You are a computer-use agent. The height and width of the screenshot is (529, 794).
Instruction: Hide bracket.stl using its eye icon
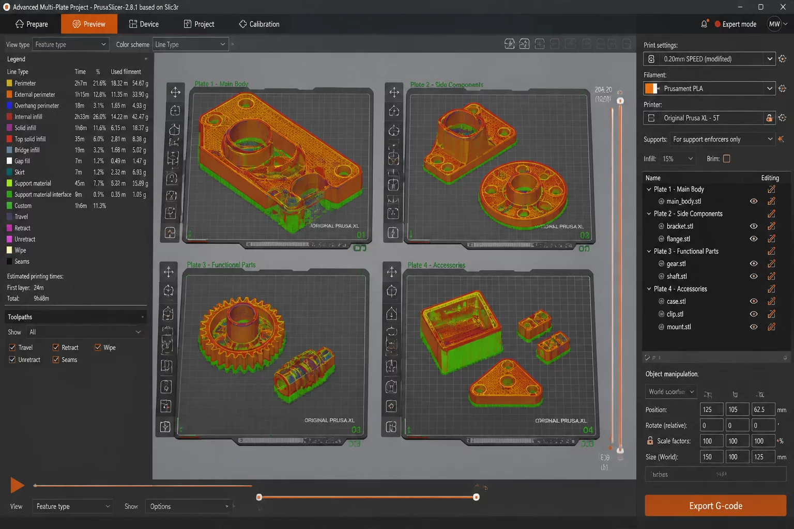(754, 226)
